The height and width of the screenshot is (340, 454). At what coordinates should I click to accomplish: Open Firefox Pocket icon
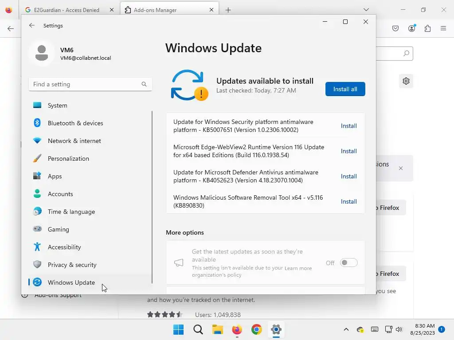[x=395, y=28]
